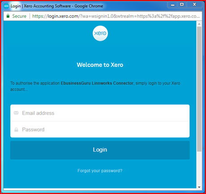The width and height of the screenshot is (206, 194).
Task: Focus the Password input field
Action: pos(100,129)
